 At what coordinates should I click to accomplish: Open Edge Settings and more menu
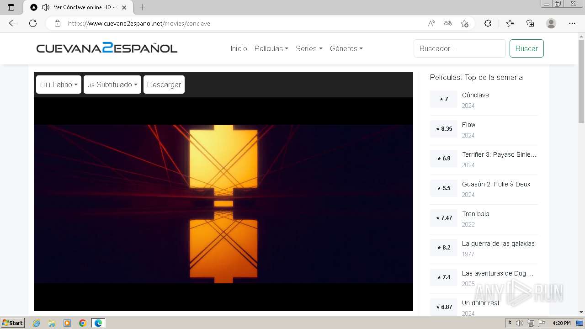[x=572, y=23]
